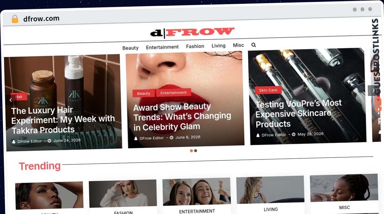Select the second carousel pagination dot

[196, 151]
